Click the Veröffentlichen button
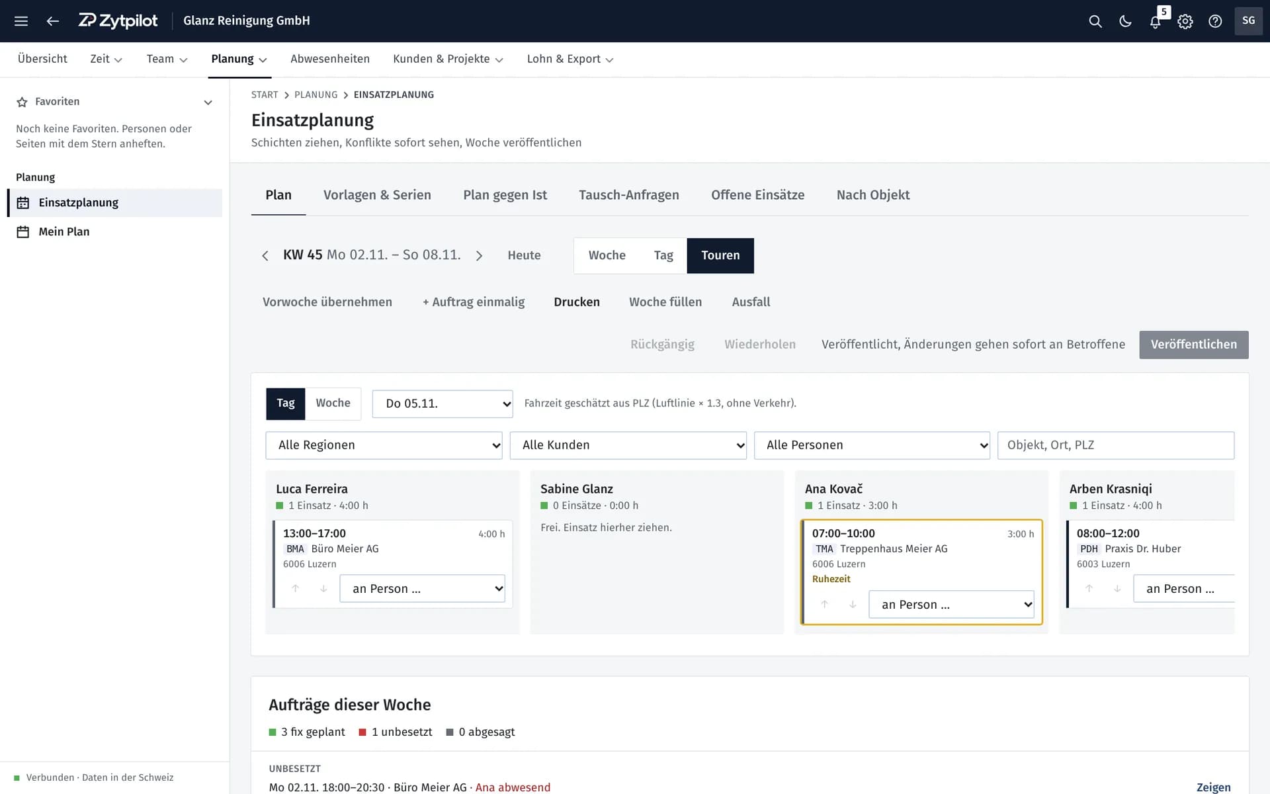 [1193, 345]
